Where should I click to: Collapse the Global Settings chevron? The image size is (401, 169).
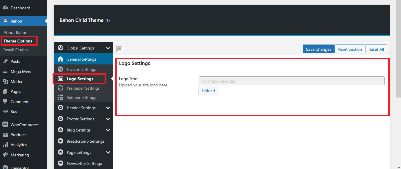tap(108, 48)
